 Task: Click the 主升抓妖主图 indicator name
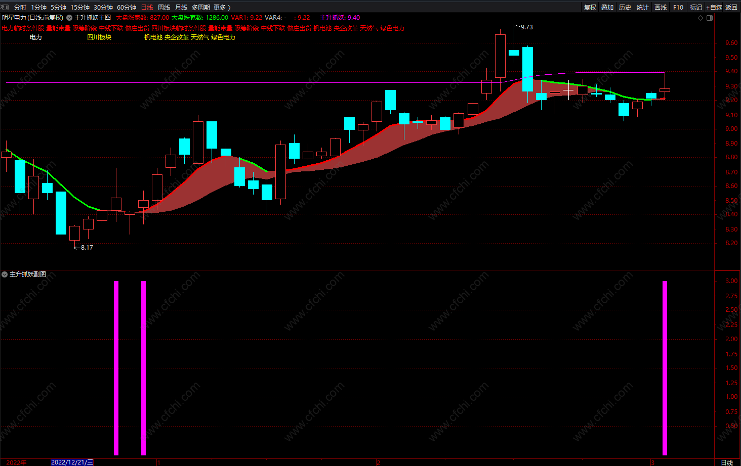[93, 18]
